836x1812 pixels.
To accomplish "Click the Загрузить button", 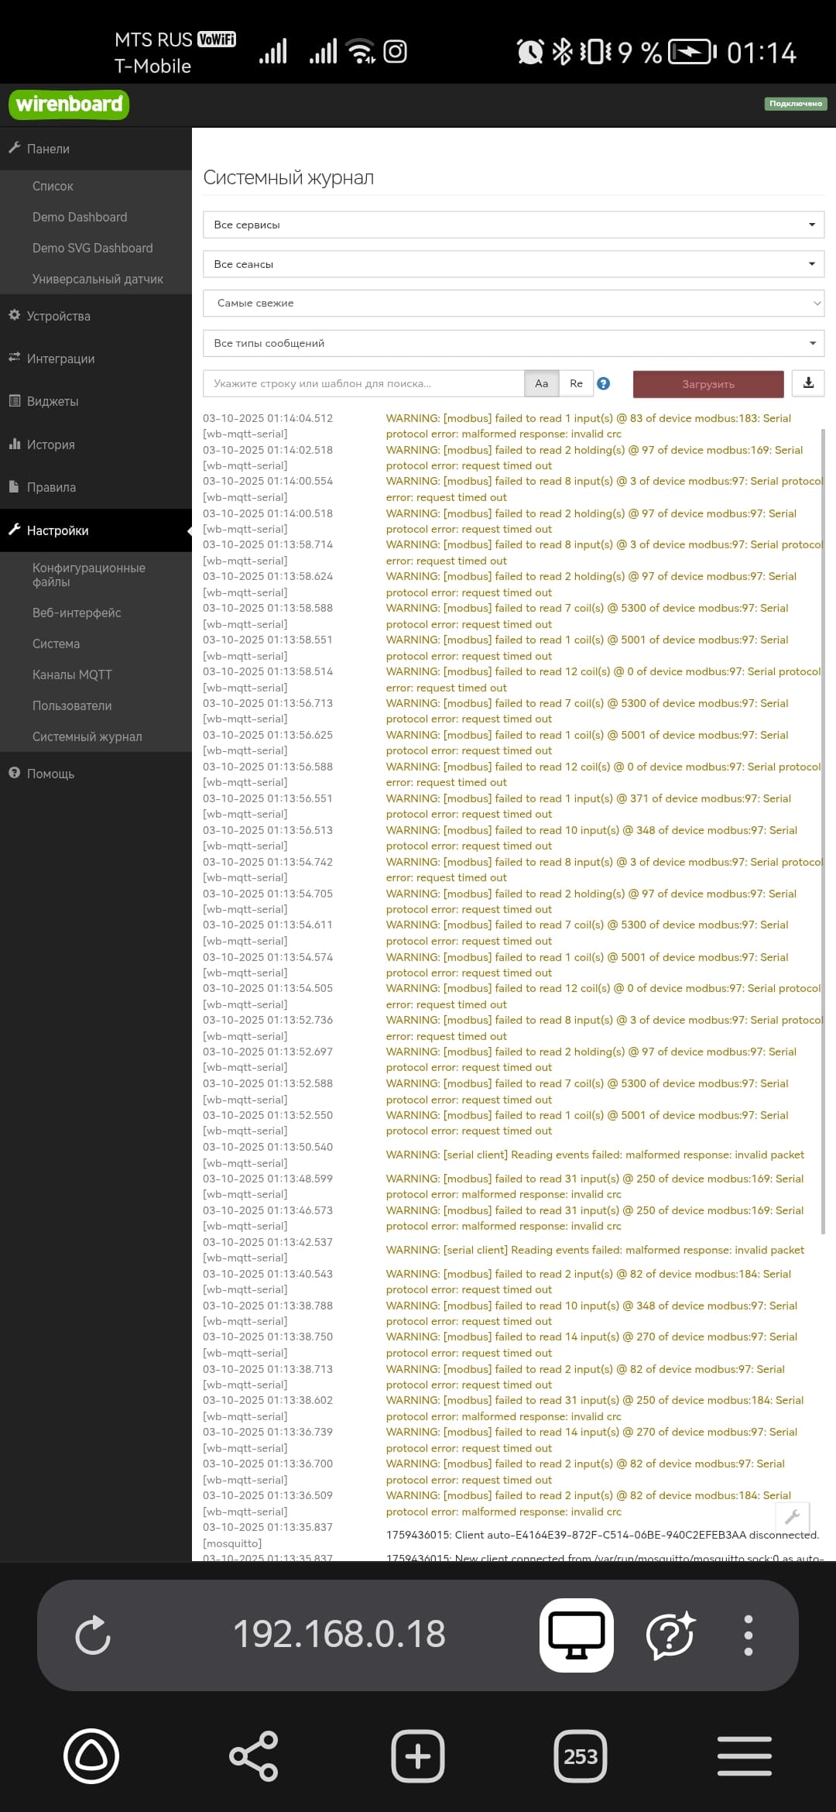I will (708, 384).
